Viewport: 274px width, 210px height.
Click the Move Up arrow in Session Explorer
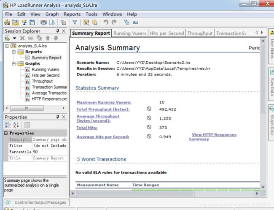point(48,38)
